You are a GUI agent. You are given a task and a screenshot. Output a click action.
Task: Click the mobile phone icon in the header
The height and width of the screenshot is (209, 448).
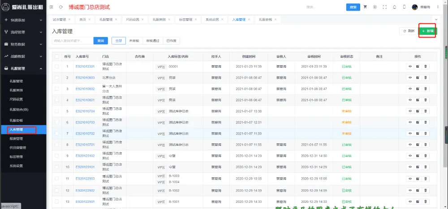(404, 7)
